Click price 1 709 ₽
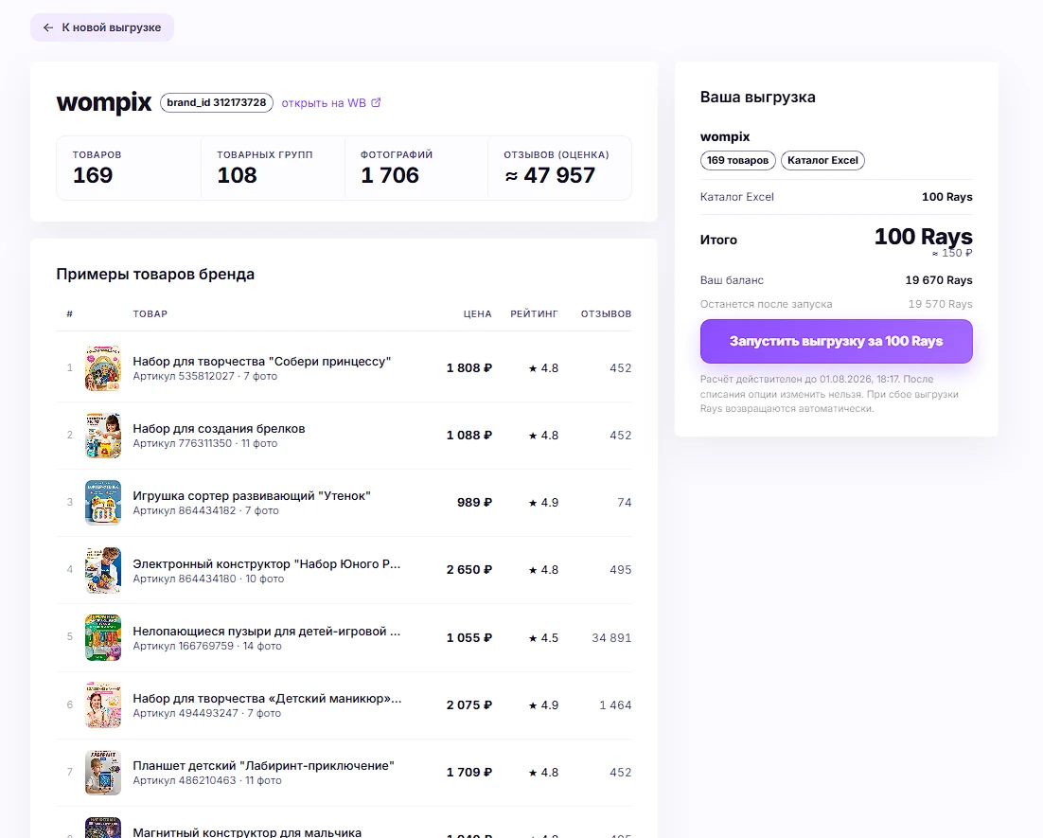Image resolution: width=1043 pixels, height=838 pixels. [468, 772]
